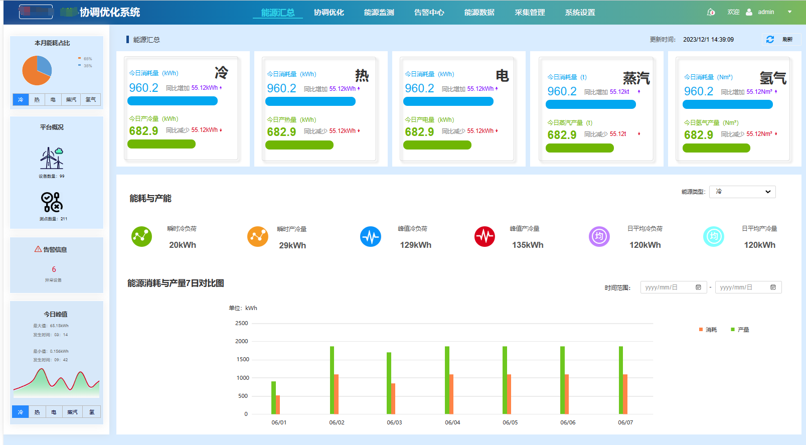Viewport: 806px width, 445px height.
Task: Select 电 tab under 今日峰值
Action: pyautogui.click(x=53, y=412)
